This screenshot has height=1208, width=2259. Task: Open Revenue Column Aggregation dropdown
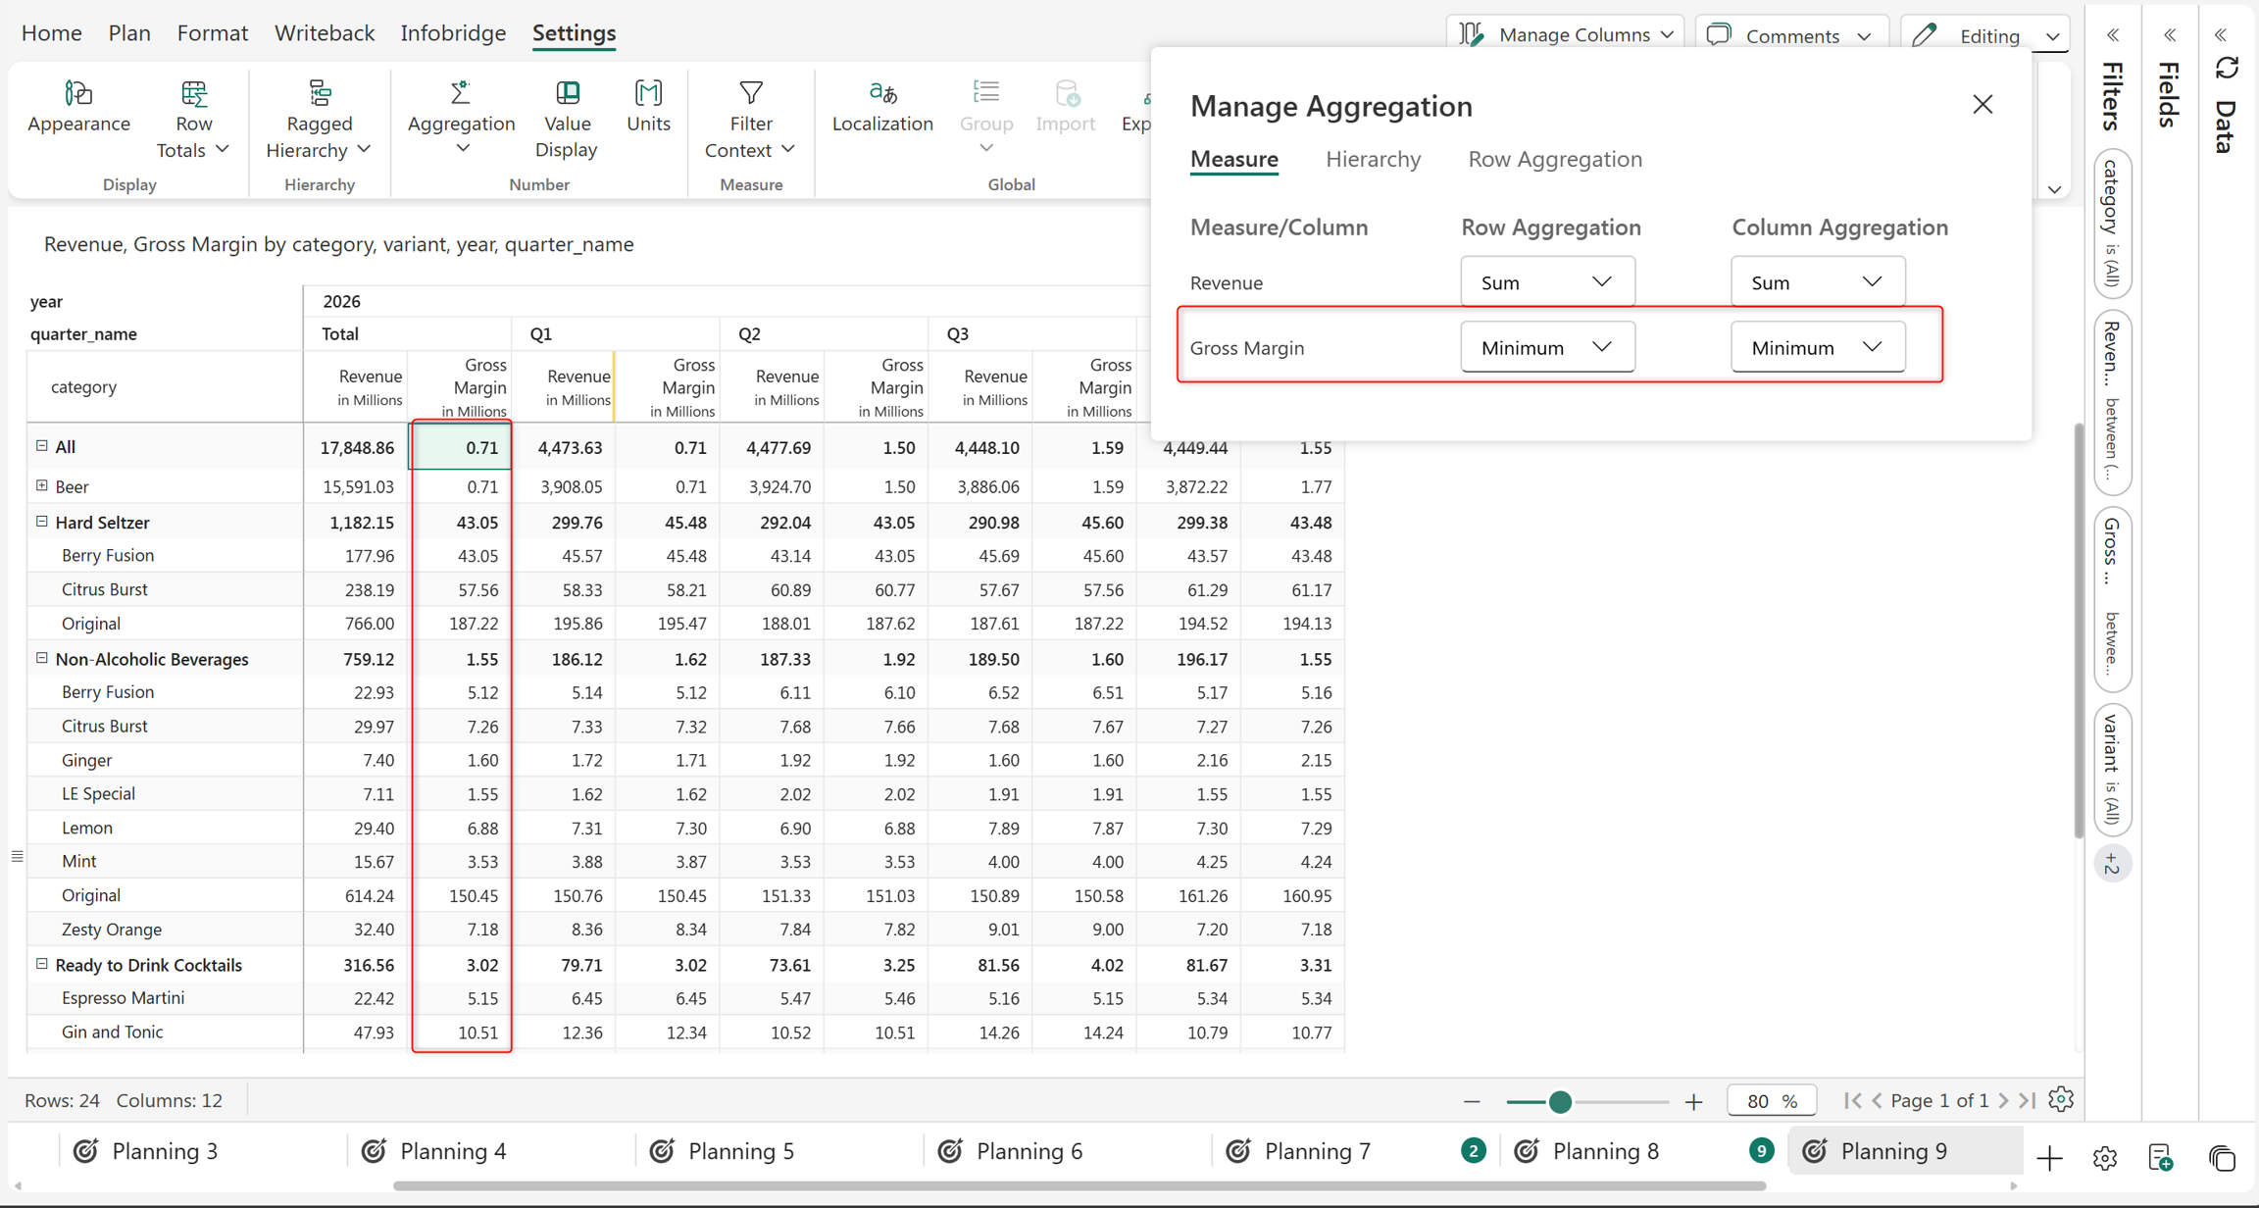[1818, 282]
